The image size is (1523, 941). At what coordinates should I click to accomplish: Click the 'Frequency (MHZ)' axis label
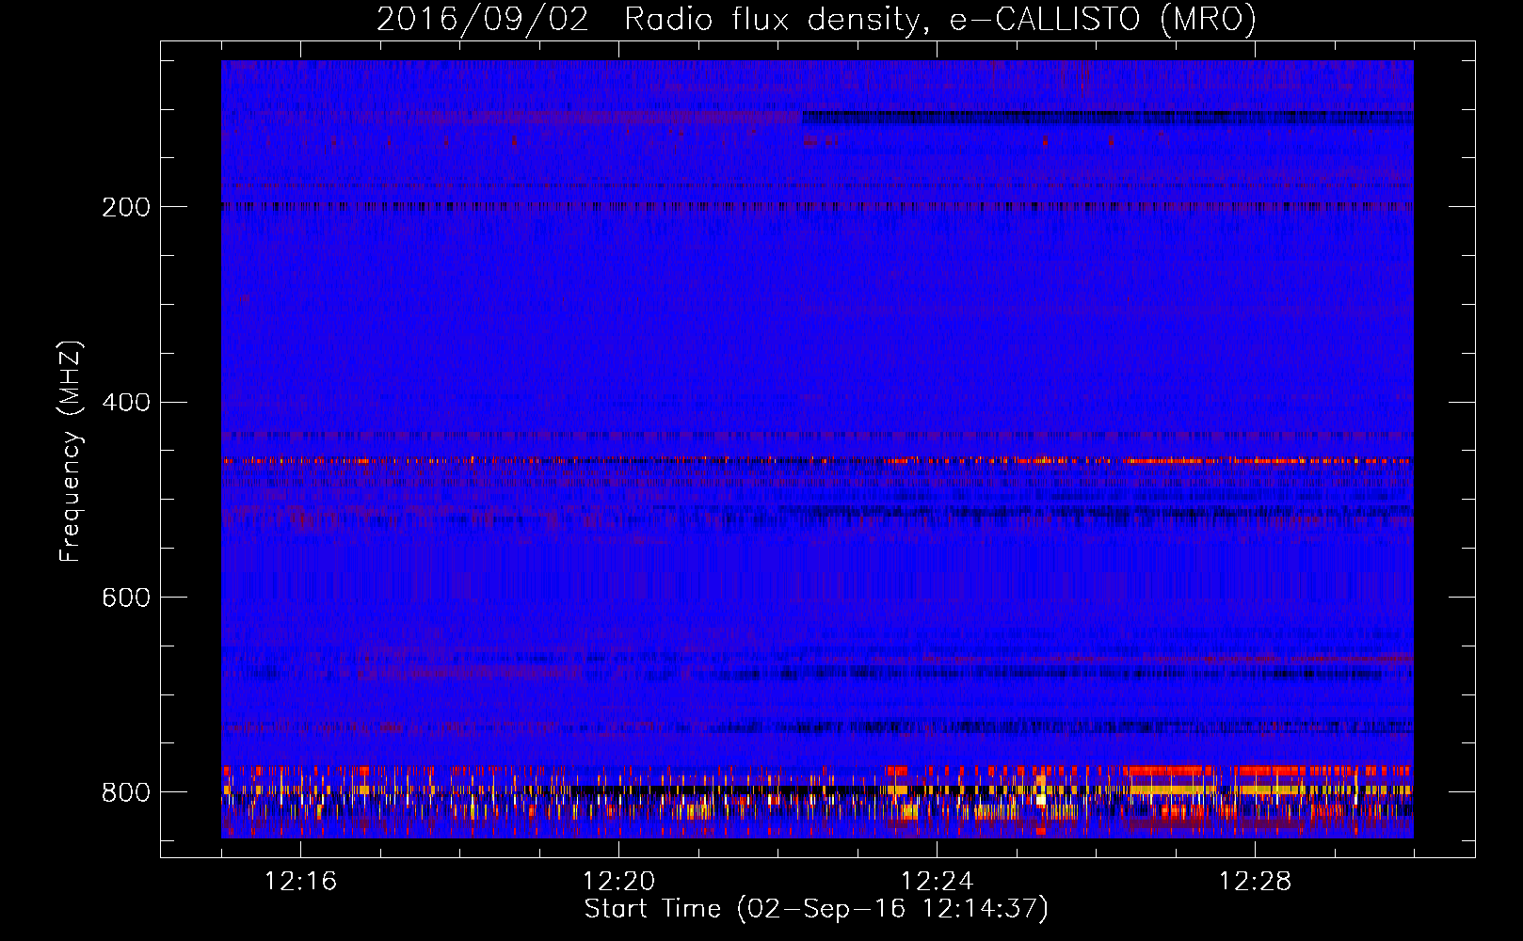(70, 451)
